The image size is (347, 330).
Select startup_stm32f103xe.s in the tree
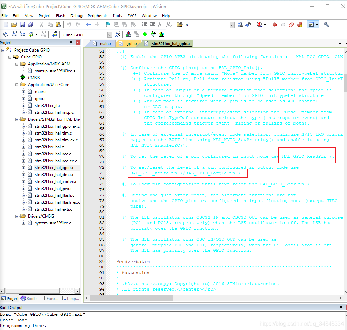tap(55, 71)
